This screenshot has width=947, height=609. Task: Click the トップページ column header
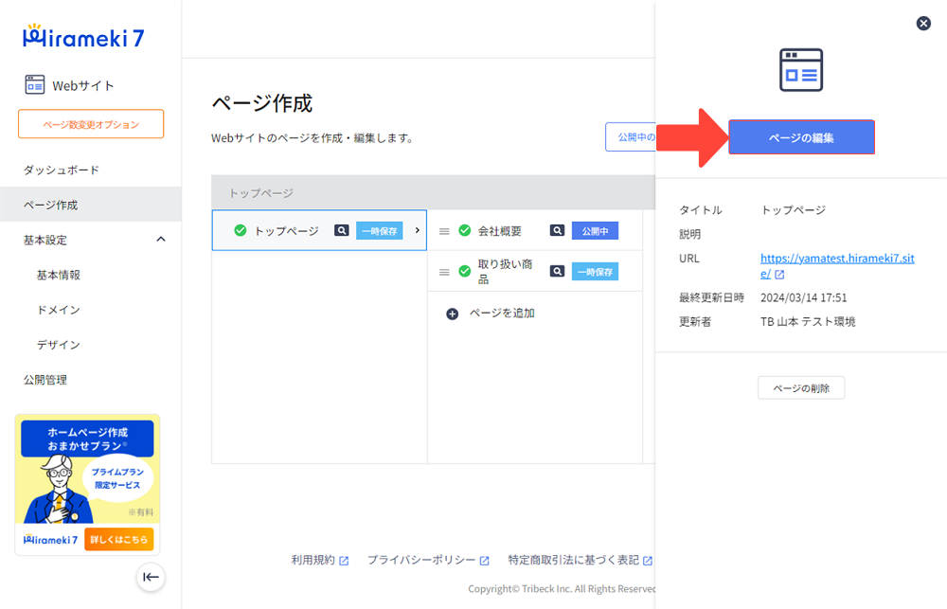coord(261,192)
